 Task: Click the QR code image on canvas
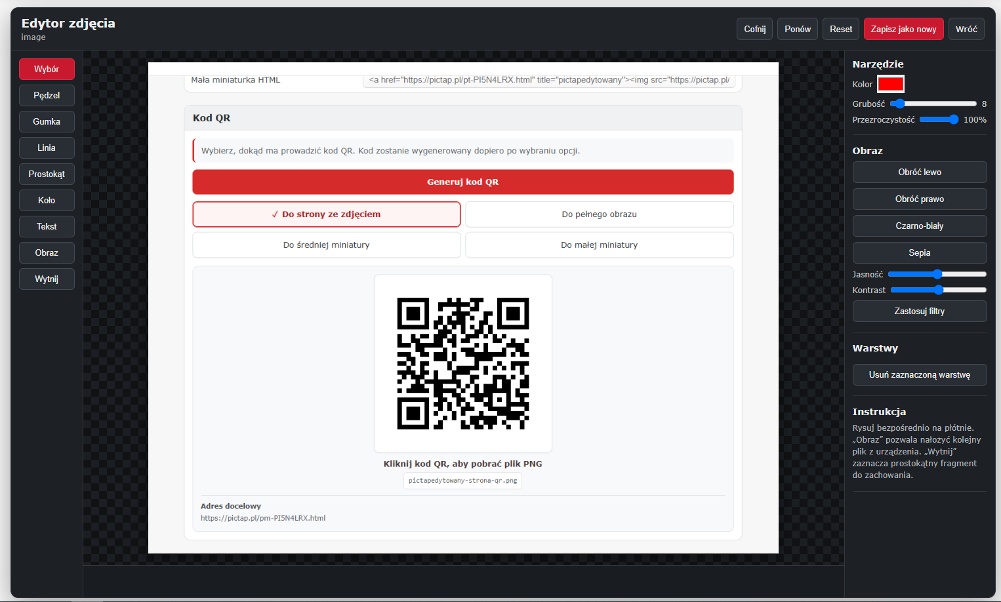[x=463, y=363]
